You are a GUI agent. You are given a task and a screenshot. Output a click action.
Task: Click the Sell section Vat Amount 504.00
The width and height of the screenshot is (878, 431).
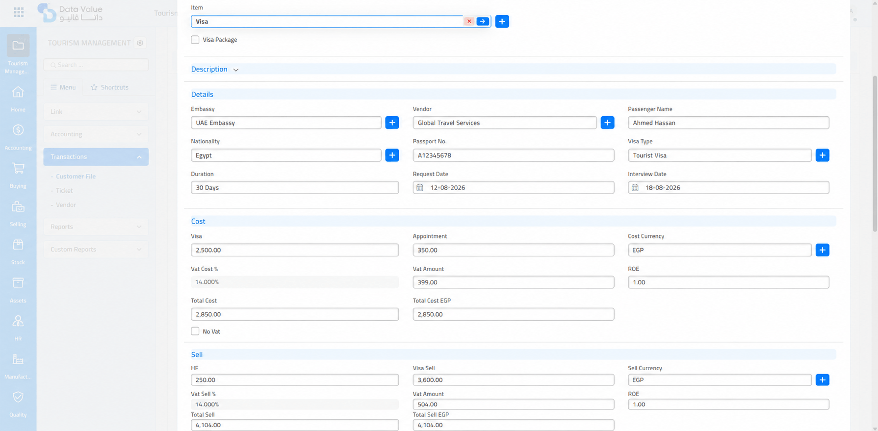coord(514,405)
